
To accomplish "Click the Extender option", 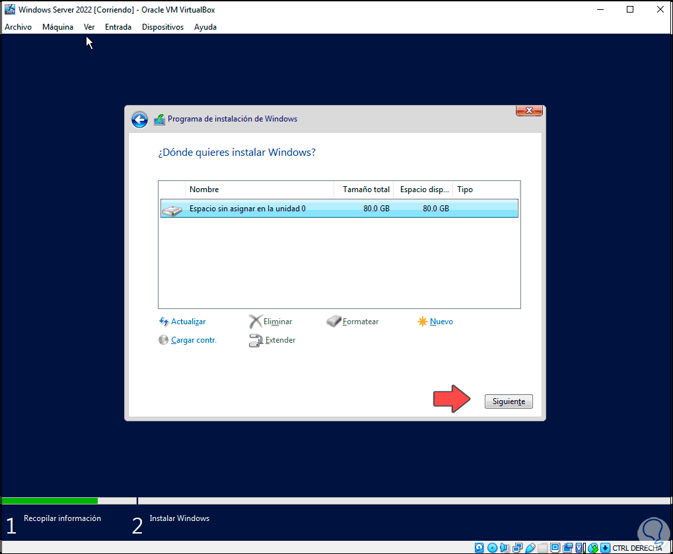I will click(x=280, y=340).
